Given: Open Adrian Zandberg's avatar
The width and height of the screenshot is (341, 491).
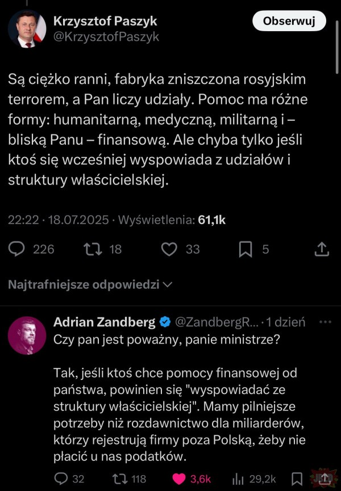Looking at the screenshot, I should click(x=27, y=335).
